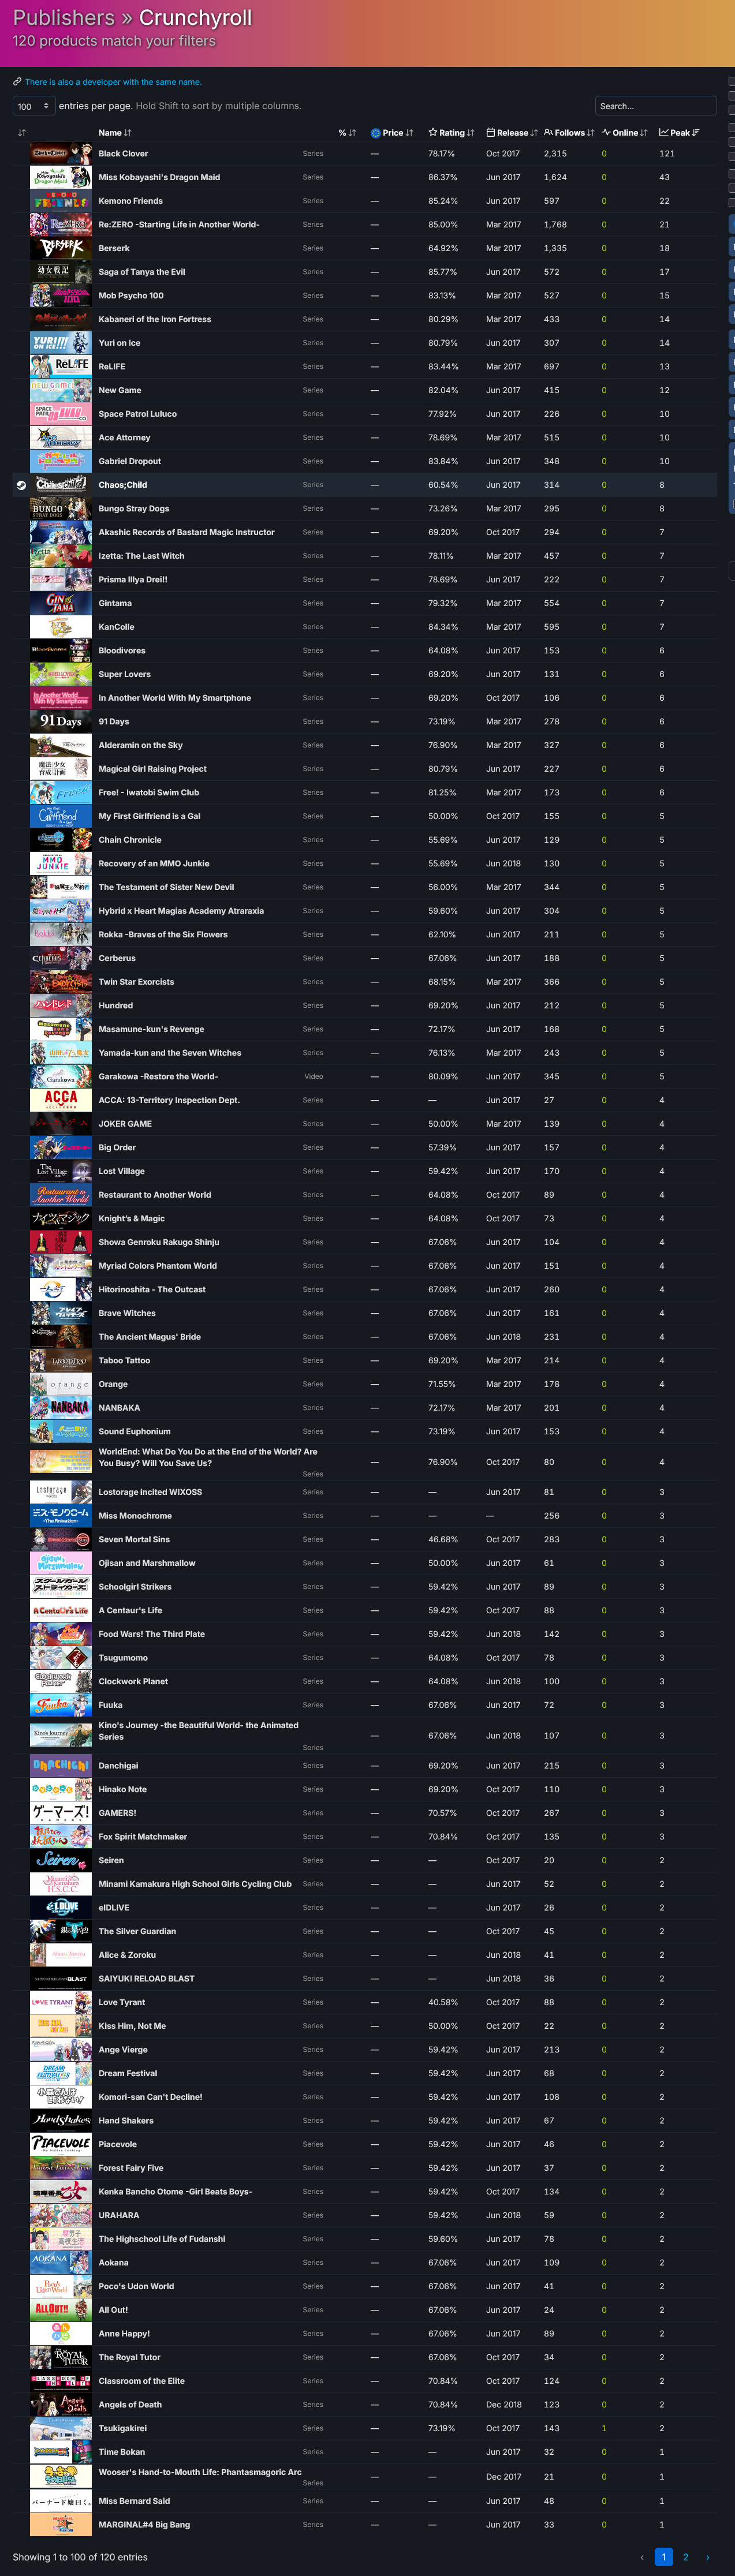Open the Miss Kobayashi's Dragon Maid entry
The width and height of the screenshot is (735, 2576).
159,177
